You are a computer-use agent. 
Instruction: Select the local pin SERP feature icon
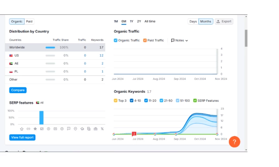coord(75,129)
